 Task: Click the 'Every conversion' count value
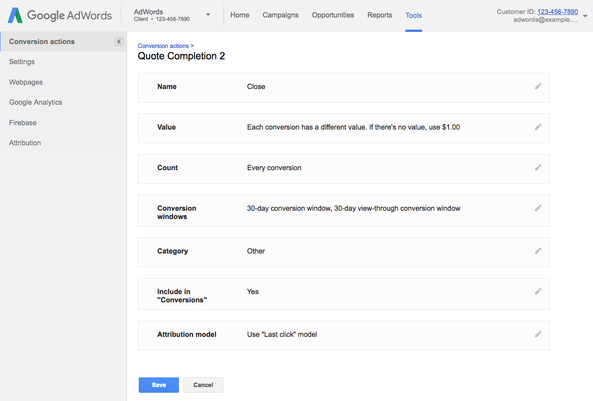click(274, 168)
